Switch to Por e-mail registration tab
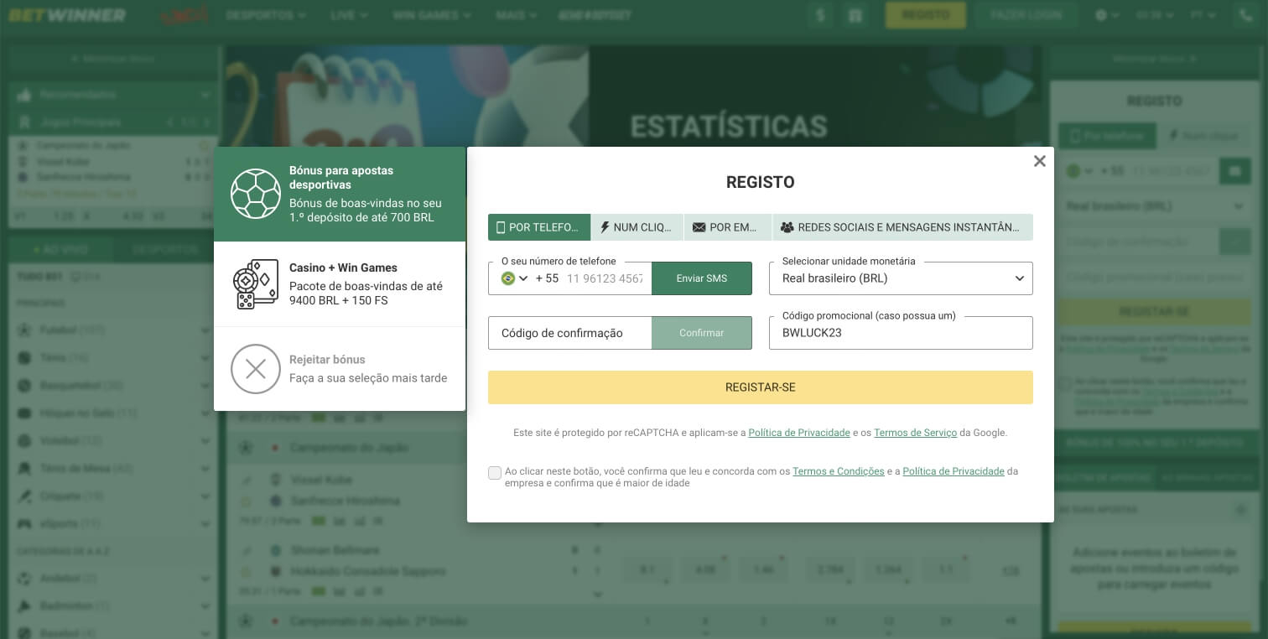This screenshot has height=639, width=1268. coord(727,227)
